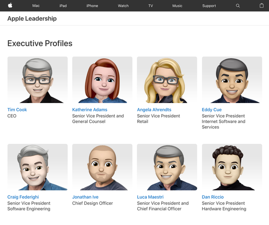Click Angela Ahrendts' Memoji portrait
Viewport: 269px width, 225px height.
point(167,80)
